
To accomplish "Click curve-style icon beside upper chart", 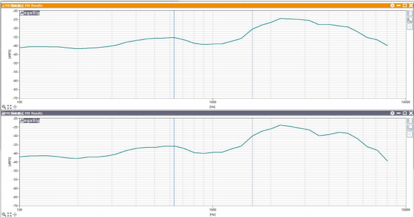I will [410, 27].
